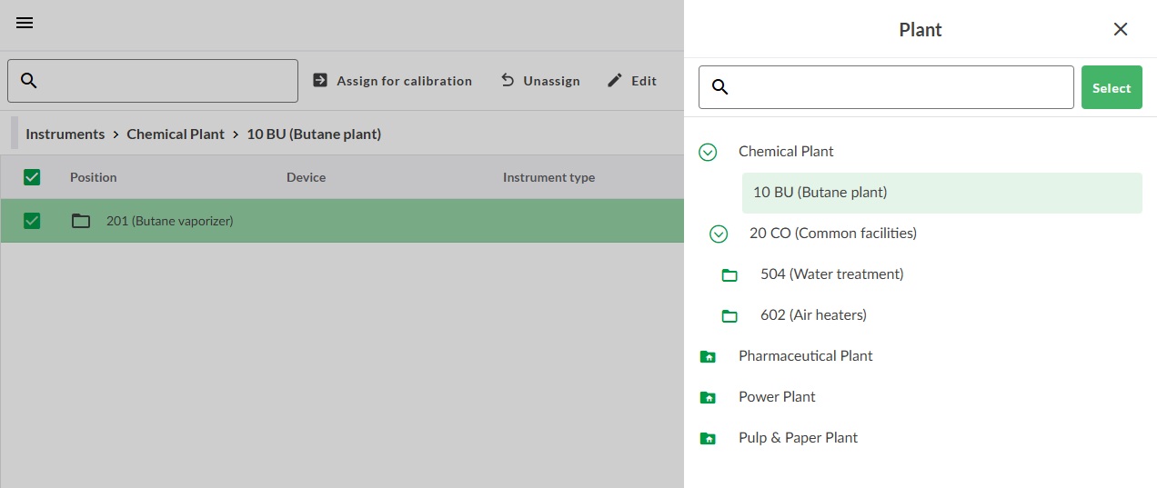
Task: Click Assign for calibration button
Action: pyautogui.click(x=392, y=81)
